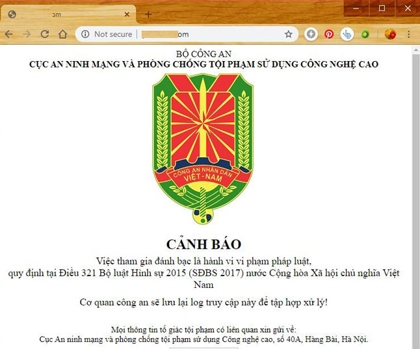Screen dimensions: 420x349
Task: Reload the current page
Action: (x=44, y=34)
